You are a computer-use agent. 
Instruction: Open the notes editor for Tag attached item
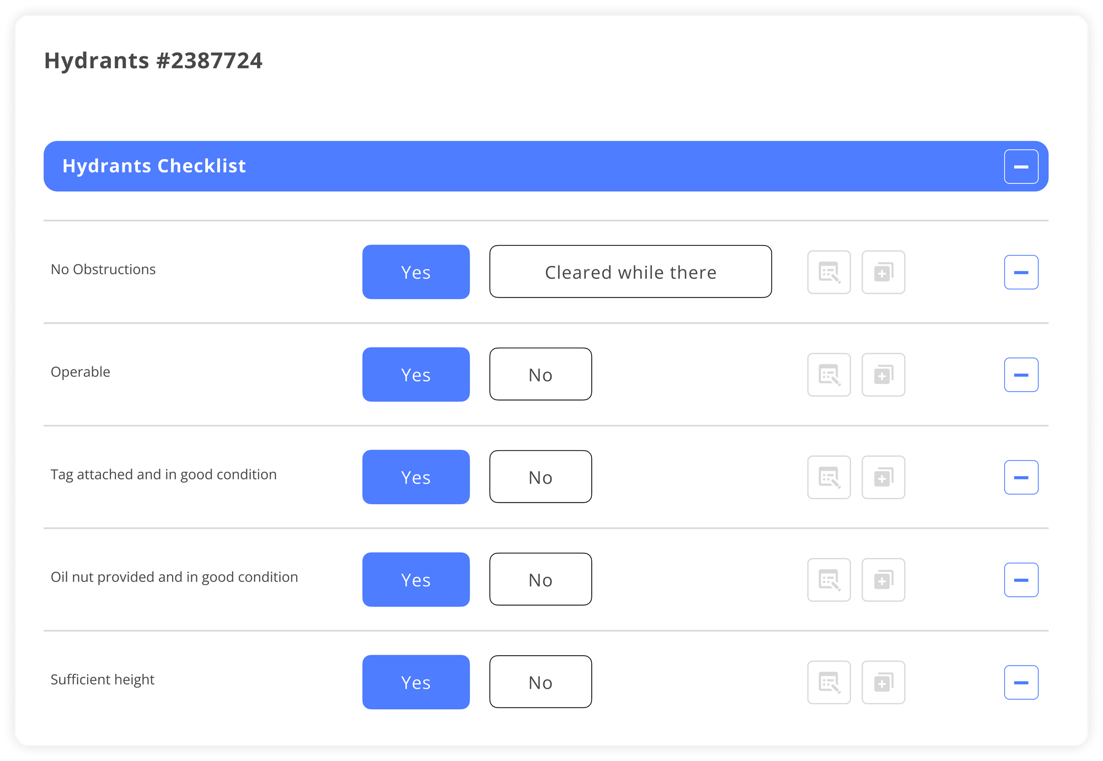click(829, 477)
